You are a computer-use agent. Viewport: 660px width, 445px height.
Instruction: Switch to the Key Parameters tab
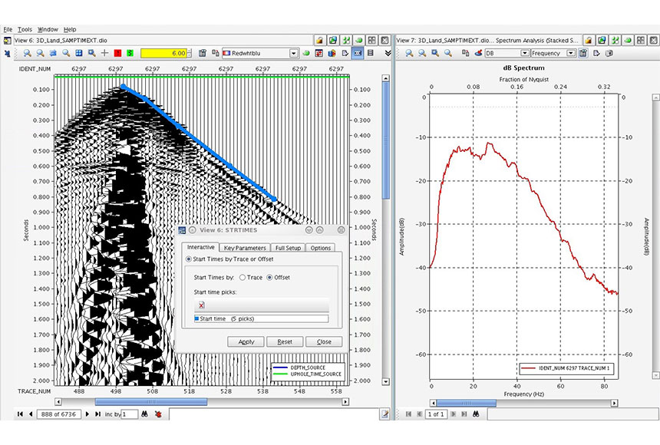coord(243,248)
